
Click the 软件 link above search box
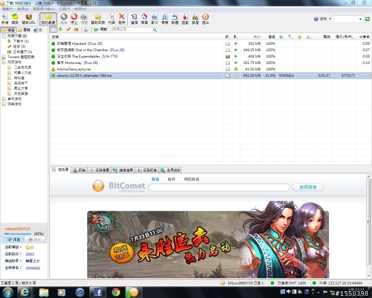(171, 179)
